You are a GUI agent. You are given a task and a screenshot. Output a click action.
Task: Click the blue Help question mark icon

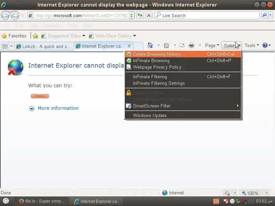point(265,46)
